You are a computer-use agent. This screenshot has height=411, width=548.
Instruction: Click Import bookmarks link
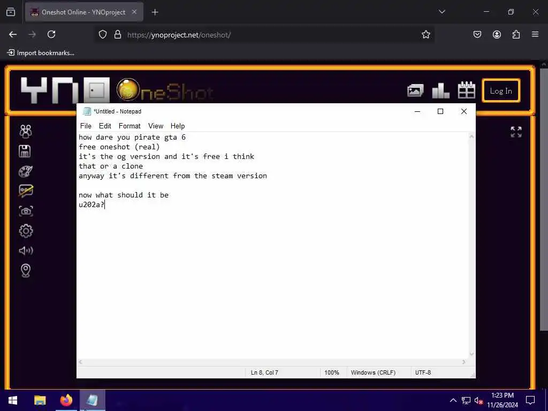click(41, 53)
